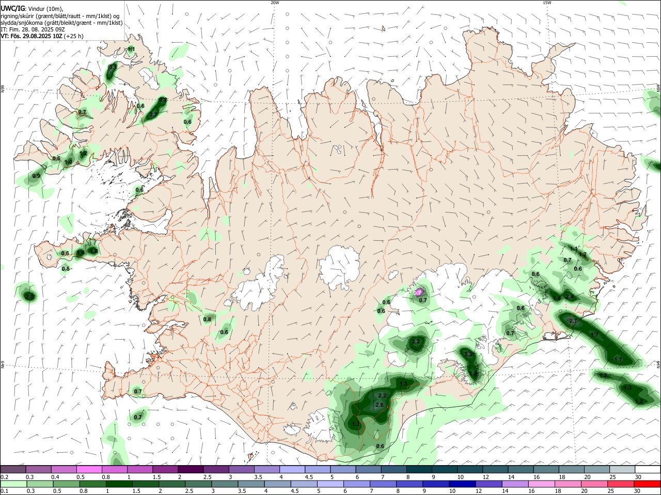
Task: Click the '0.1' label on the rain scale
Action: tap(5, 491)
